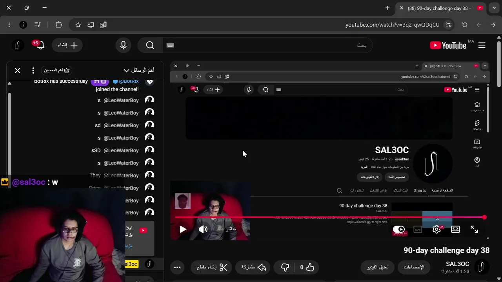The height and width of the screenshot is (282, 502).
Task: Open the virtual keyboard icon in search
Action: click(170, 45)
